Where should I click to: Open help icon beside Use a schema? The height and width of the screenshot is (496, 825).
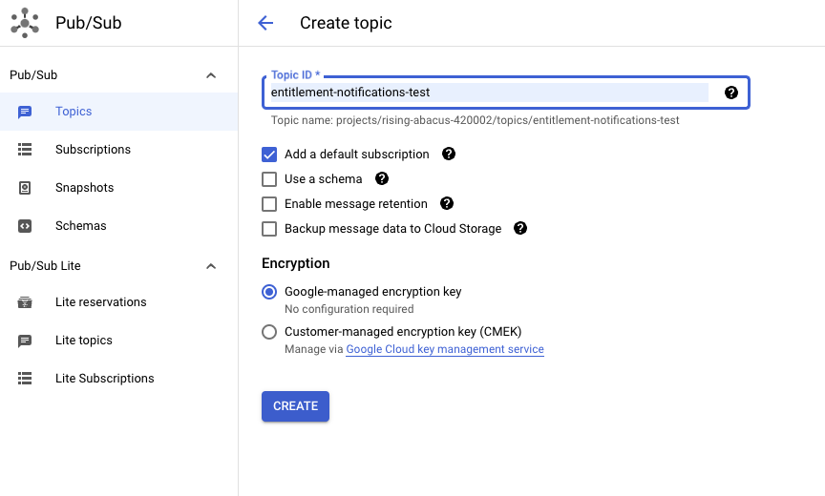[381, 178]
